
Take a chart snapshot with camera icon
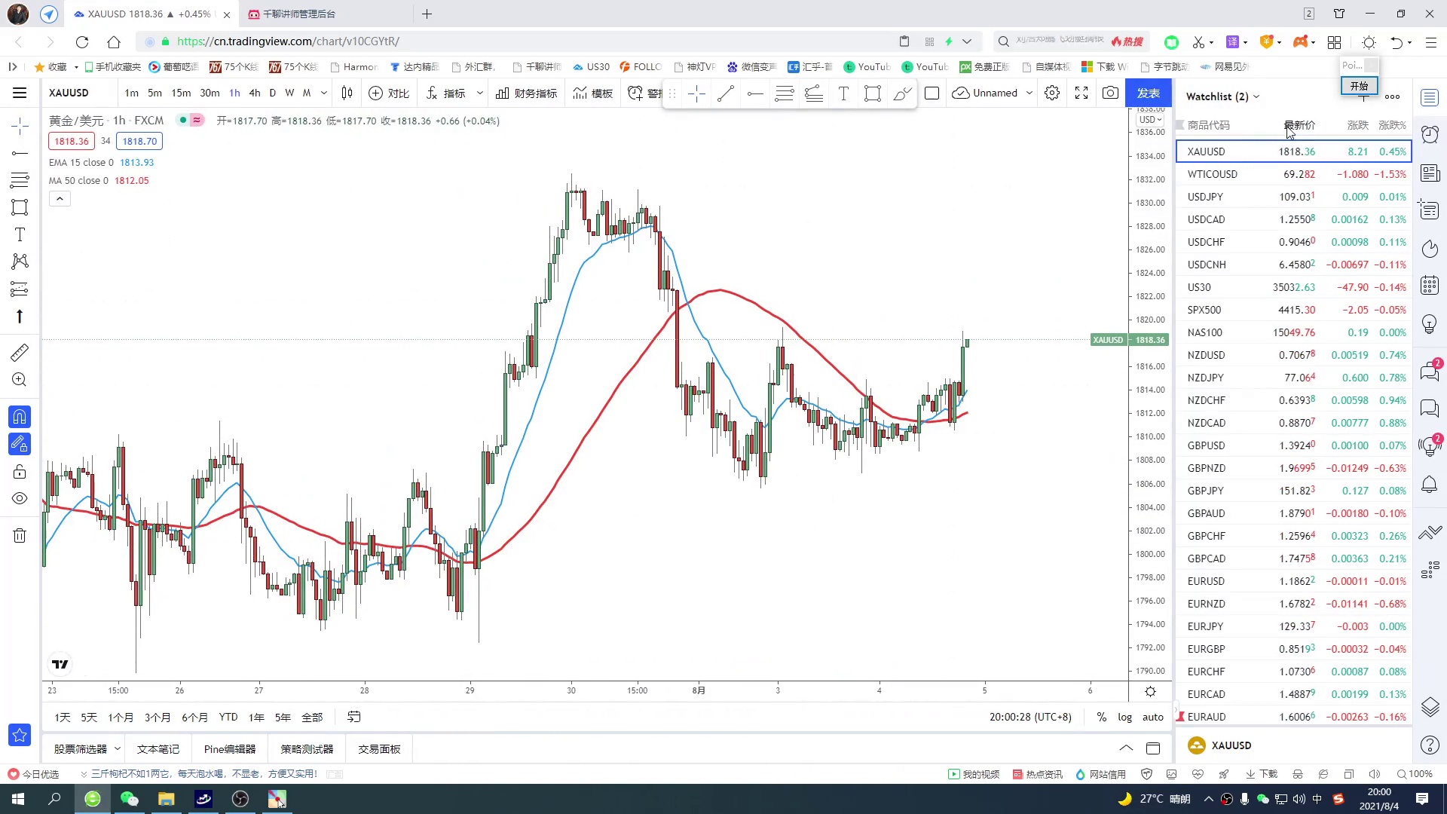1110,93
